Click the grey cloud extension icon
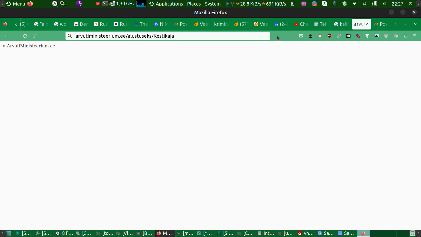Screen dimensions: 421x237 pos(396,36)
